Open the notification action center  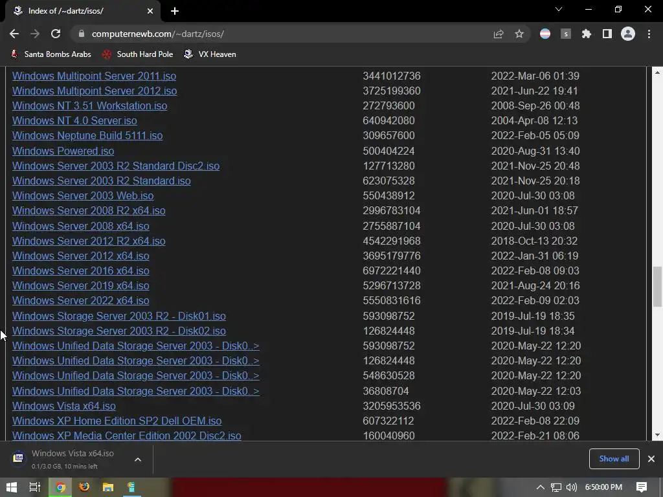(642, 487)
